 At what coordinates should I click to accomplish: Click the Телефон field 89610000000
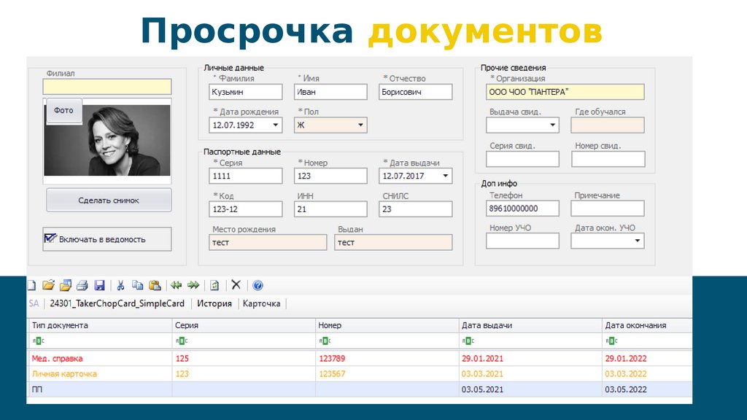click(x=522, y=209)
